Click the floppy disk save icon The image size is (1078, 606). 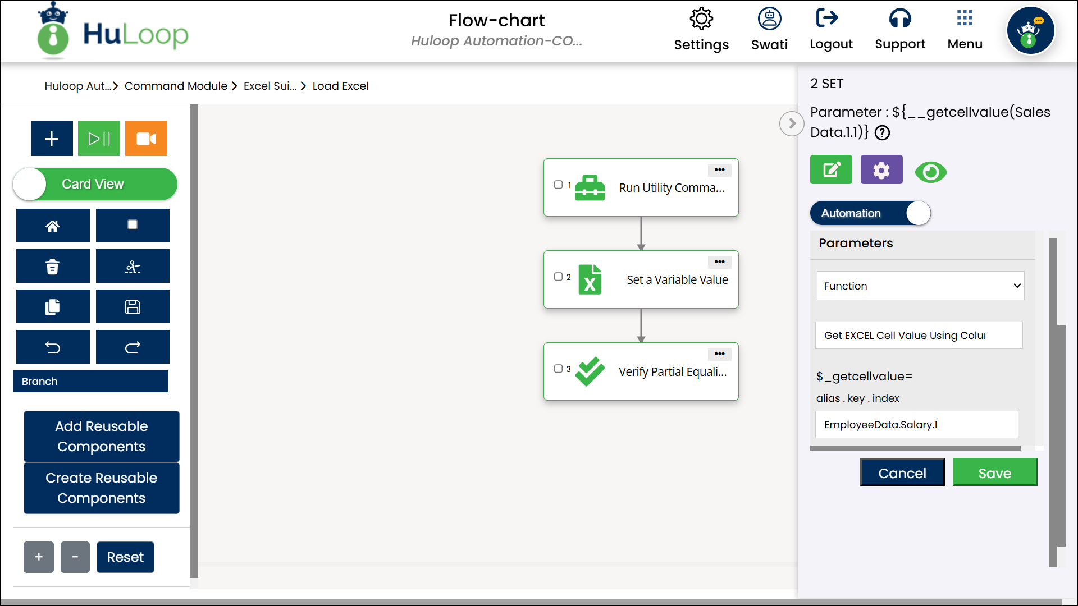click(133, 307)
